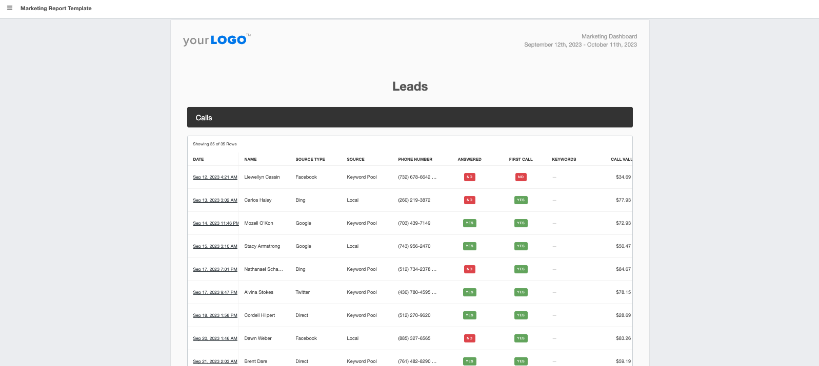Click Nathanael's YES first call badge
Viewport: 819px width, 366px height.
[x=521, y=269]
